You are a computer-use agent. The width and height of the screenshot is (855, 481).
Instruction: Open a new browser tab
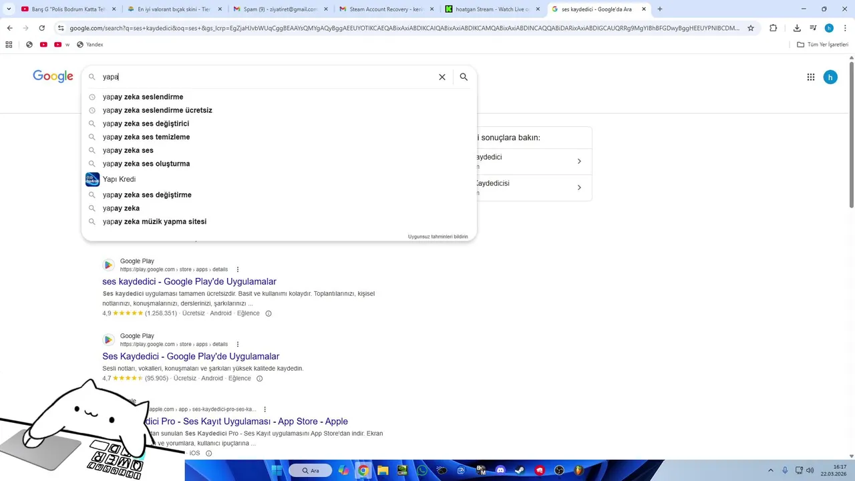click(x=660, y=9)
